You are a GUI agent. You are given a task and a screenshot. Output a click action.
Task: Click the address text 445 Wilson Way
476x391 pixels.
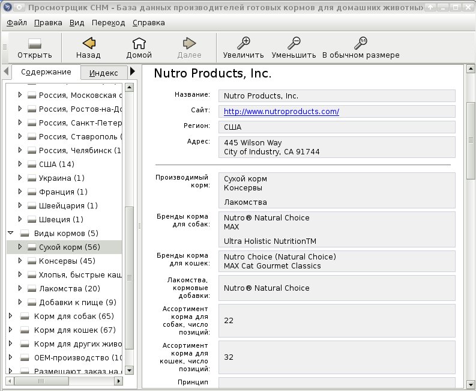pyautogui.click(x=253, y=143)
